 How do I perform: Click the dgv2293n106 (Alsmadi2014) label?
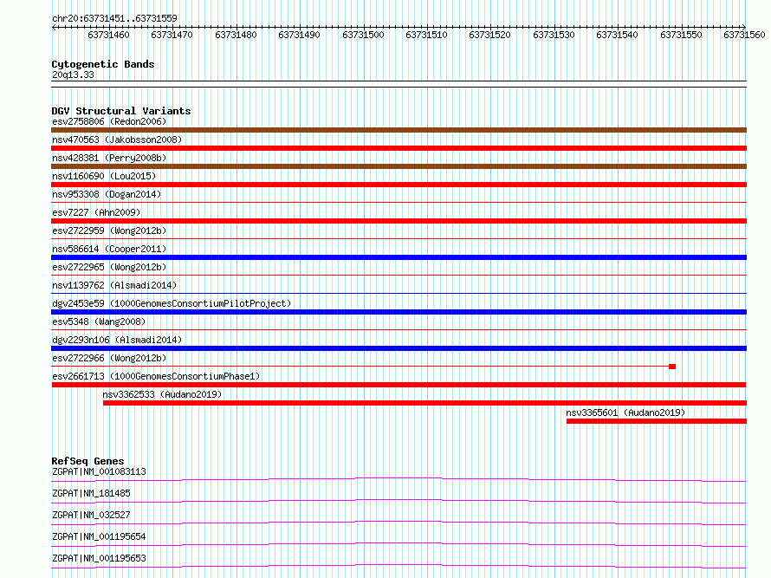[x=117, y=340]
